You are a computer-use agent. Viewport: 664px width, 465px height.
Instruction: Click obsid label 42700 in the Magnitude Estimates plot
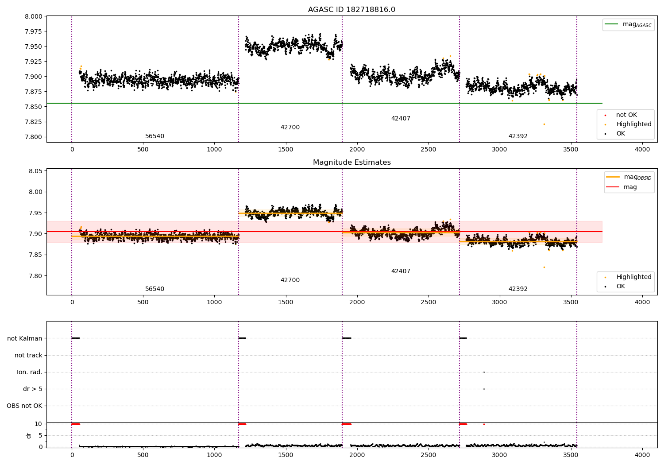point(290,280)
